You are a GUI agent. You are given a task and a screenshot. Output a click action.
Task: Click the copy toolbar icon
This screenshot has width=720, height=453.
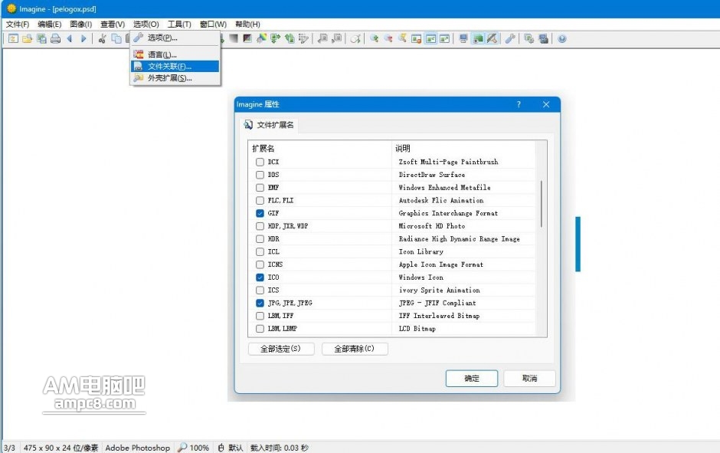pos(116,39)
